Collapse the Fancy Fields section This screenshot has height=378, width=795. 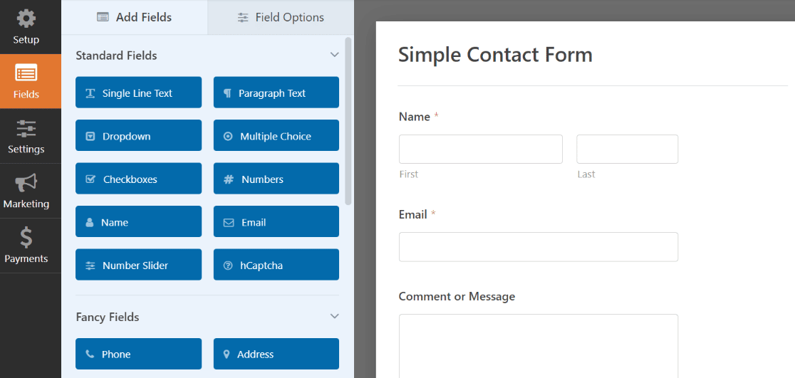[334, 316]
